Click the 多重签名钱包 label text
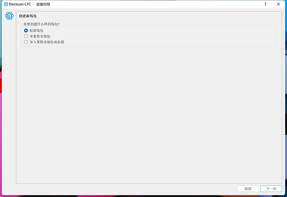The width and height of the screenshot is (287, 197). [x=40, y=36]
